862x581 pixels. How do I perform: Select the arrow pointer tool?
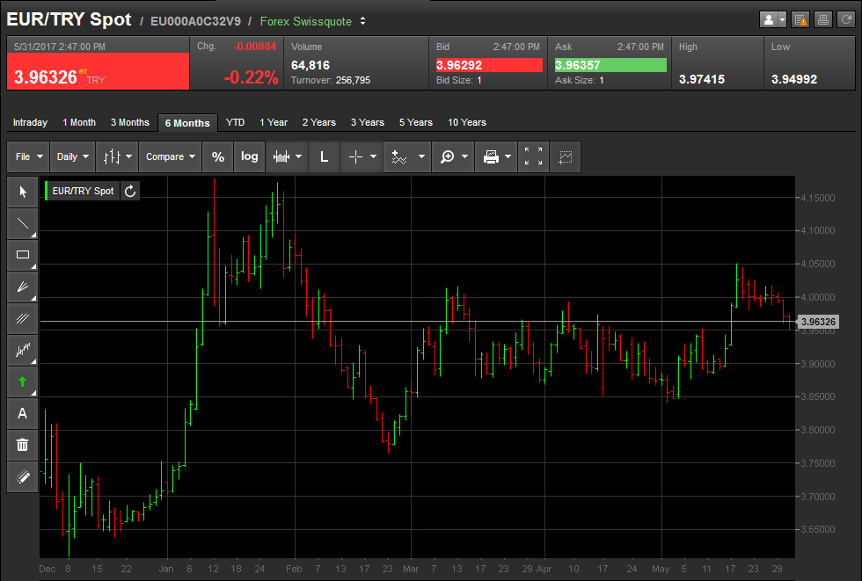(x=23, y=192)
